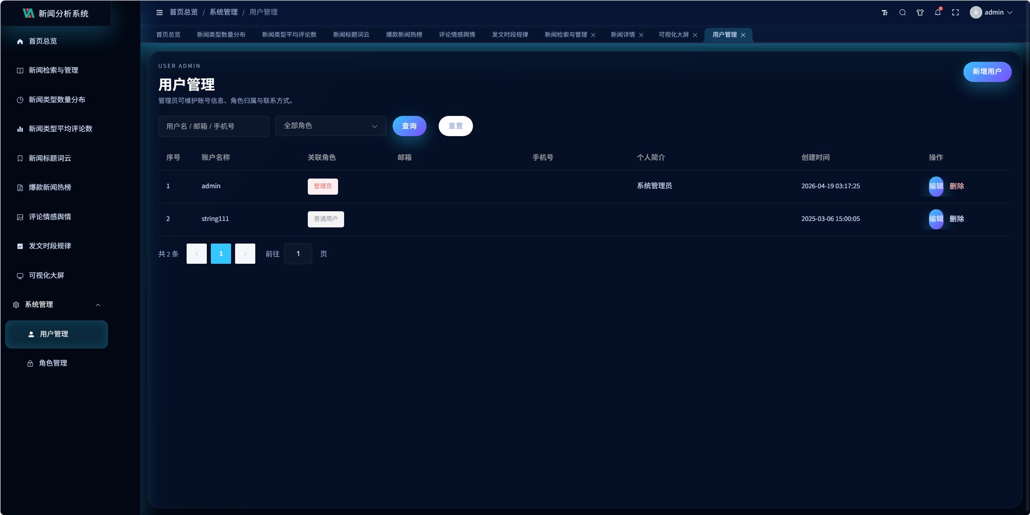Open 首页总览 from the sidebar
The image size is (1030, 515).
pyautogui.click(x=43, y=41)
